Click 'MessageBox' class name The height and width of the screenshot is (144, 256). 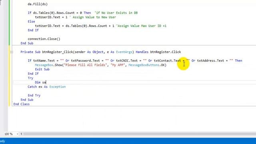coord(44,65)
